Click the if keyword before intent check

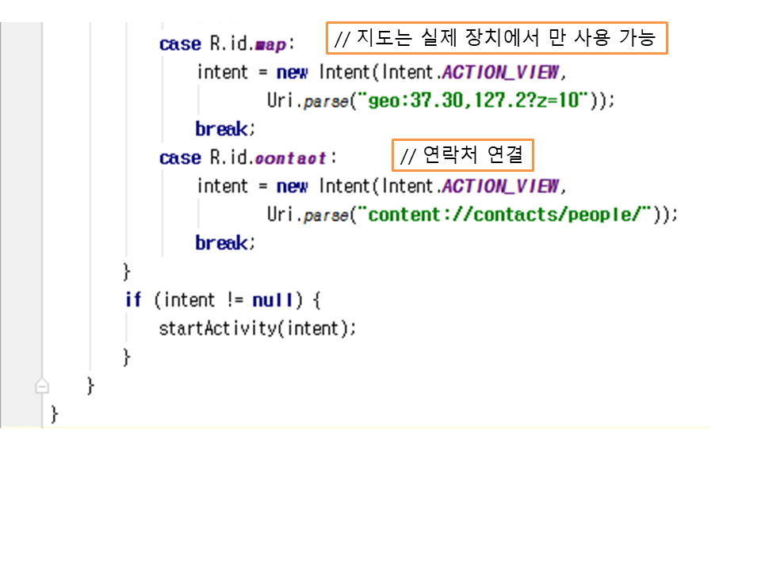click(x=132, y=300)
